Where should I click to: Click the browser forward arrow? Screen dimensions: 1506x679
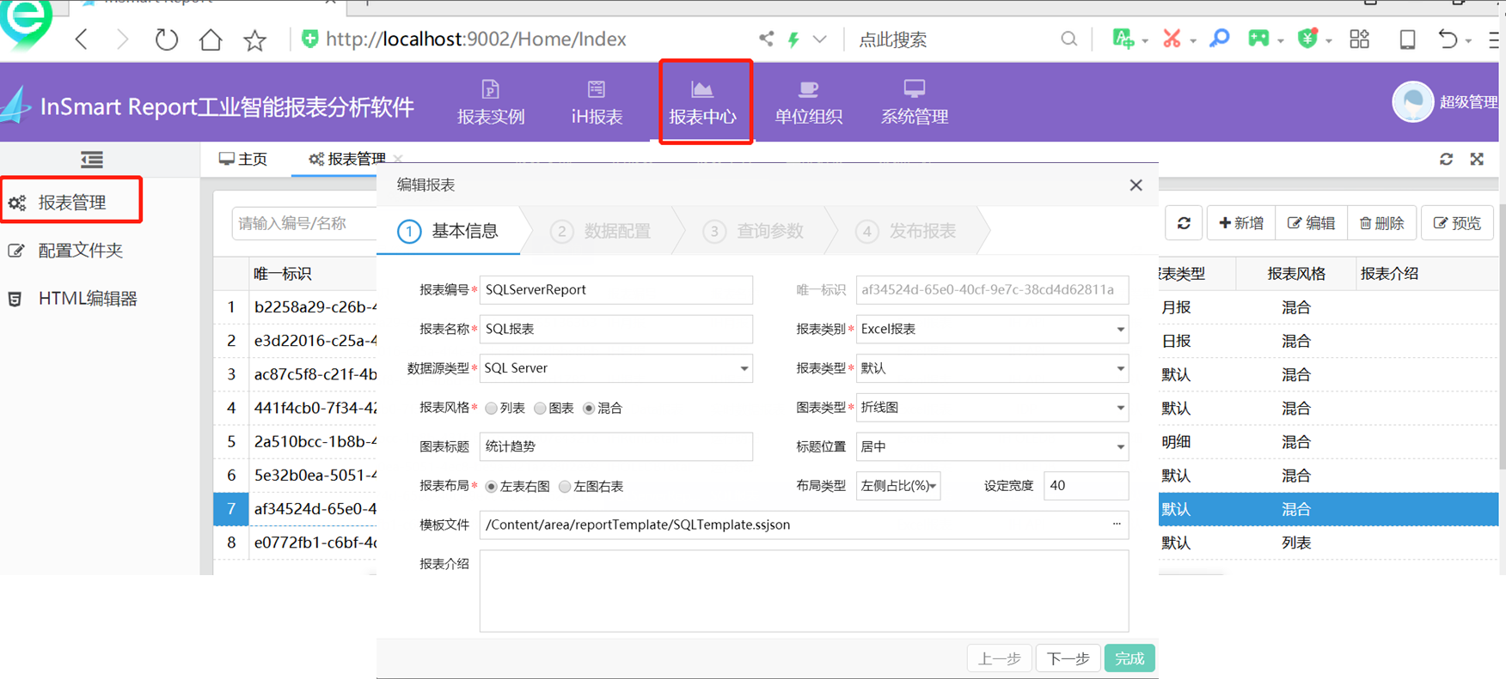pos(122,39)
